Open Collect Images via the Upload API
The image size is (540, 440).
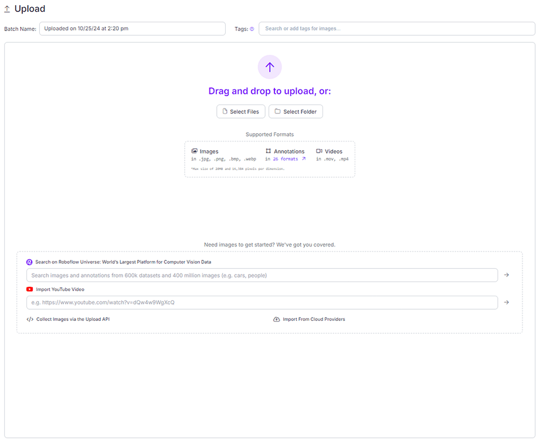[73, 320]
